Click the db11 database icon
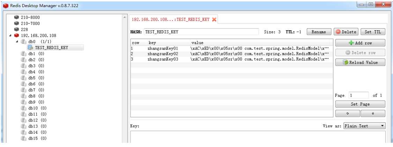The image size is (393, 147). tap(24, 114)
